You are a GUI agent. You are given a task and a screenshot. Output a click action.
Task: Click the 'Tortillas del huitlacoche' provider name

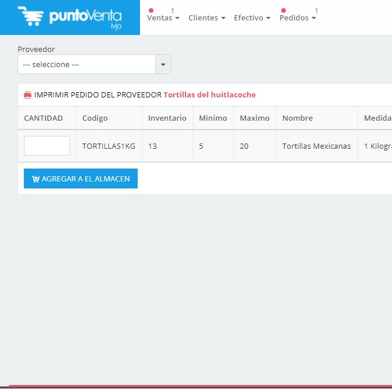coord(209,94)
